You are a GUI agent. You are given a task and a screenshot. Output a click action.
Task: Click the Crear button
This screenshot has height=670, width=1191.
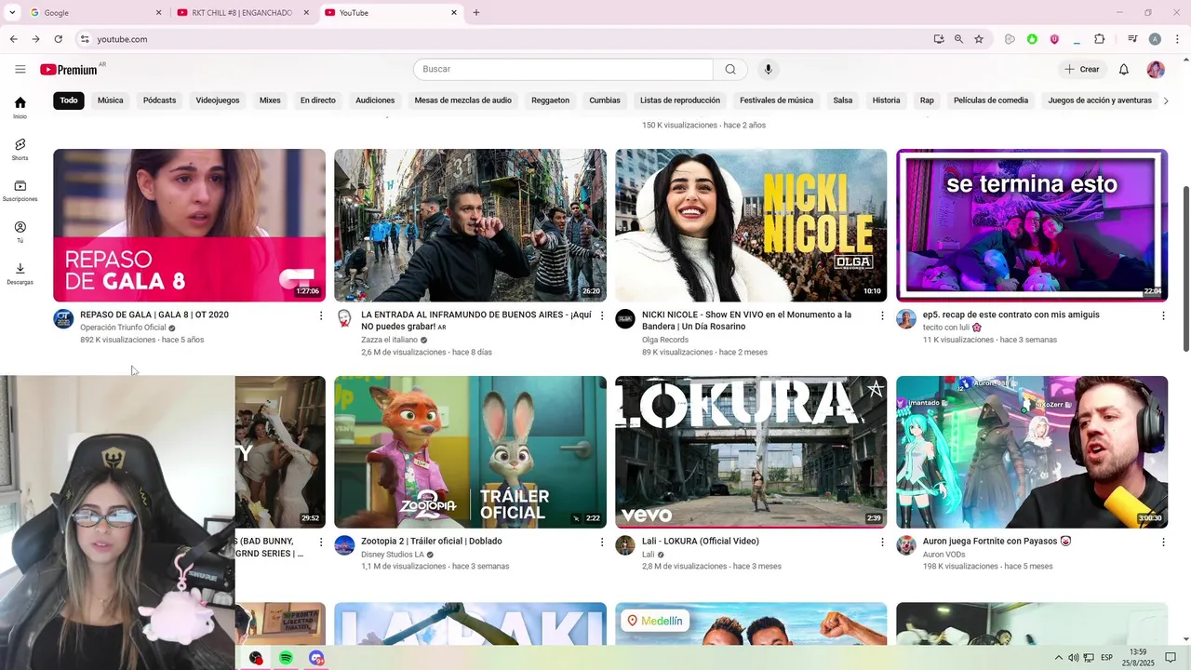pos(1082,69)
